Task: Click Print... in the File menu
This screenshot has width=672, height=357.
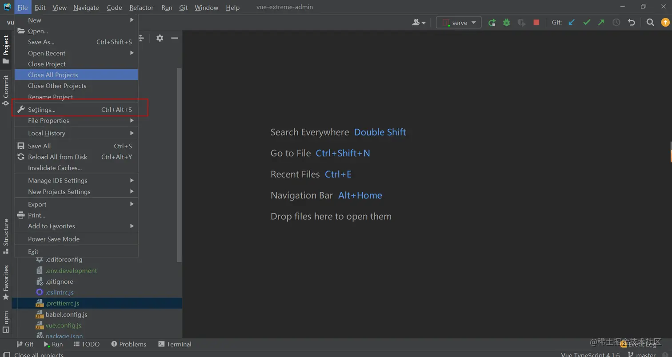Action: pyautogui.click(x=76, y=215)
